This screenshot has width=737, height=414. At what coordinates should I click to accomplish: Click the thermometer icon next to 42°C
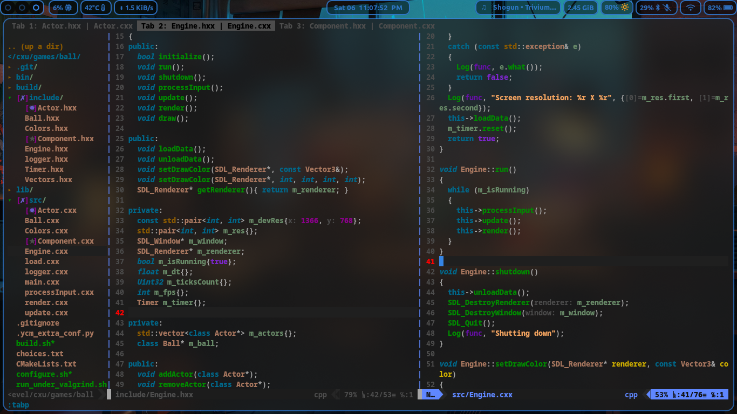coord(104,8)
